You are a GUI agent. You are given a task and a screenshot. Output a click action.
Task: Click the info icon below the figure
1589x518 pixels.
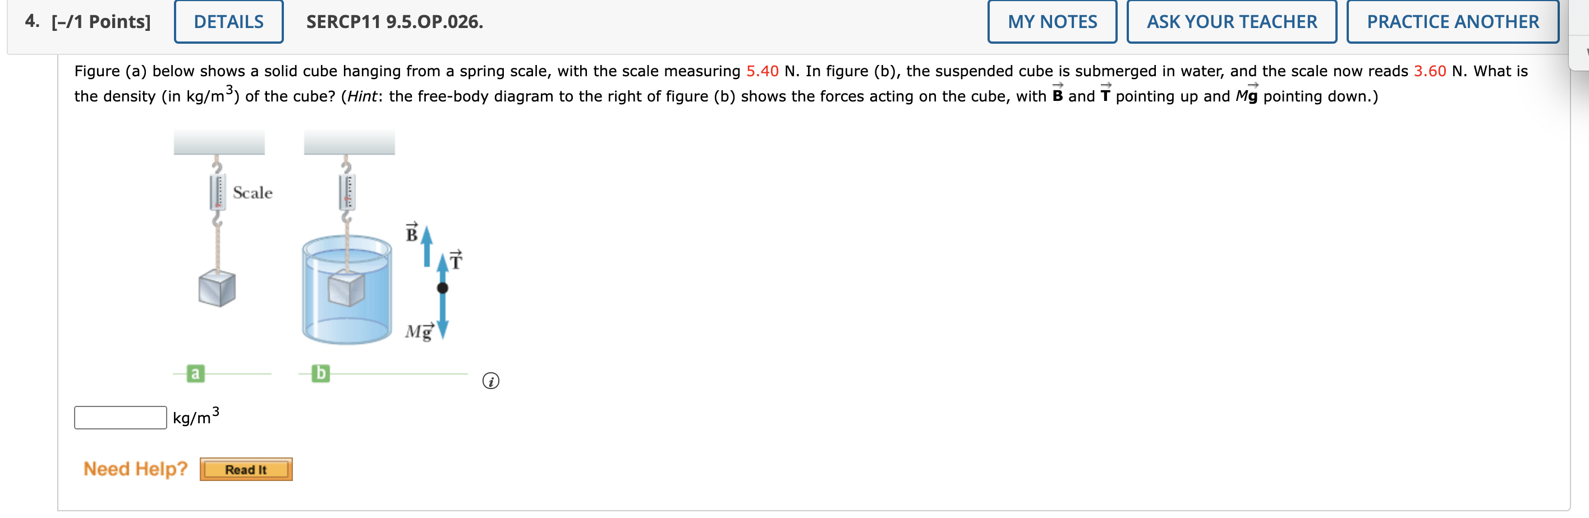tap(490, 382)
